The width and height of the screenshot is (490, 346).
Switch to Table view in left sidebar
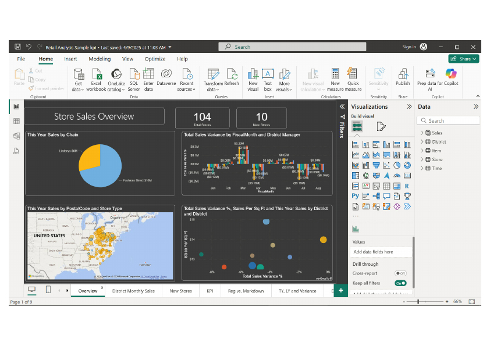(x=16, y=121)
